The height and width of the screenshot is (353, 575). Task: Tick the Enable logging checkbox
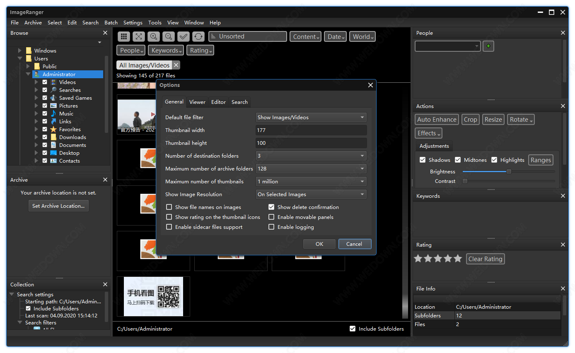[271, 227]
